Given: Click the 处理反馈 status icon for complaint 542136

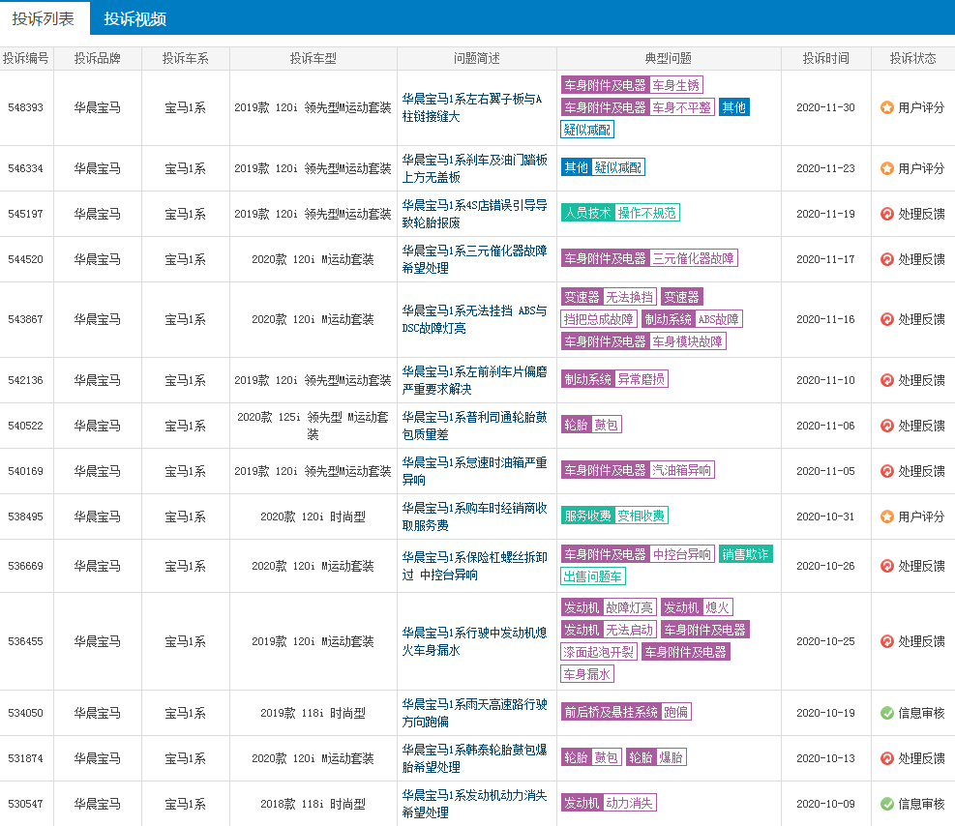Looking at the screenshot, I should coord(886,380).
